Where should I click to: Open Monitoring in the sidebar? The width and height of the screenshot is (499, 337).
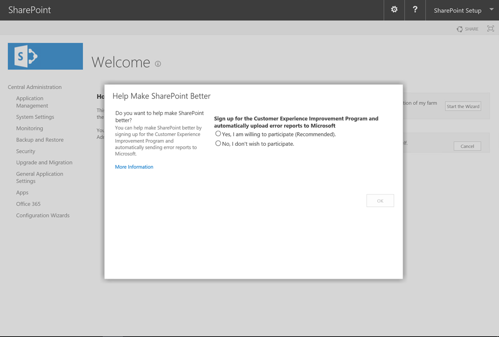pos(30,128)
